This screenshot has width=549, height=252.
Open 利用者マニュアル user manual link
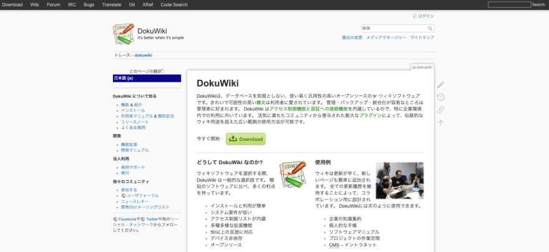(x=137, y=116)
